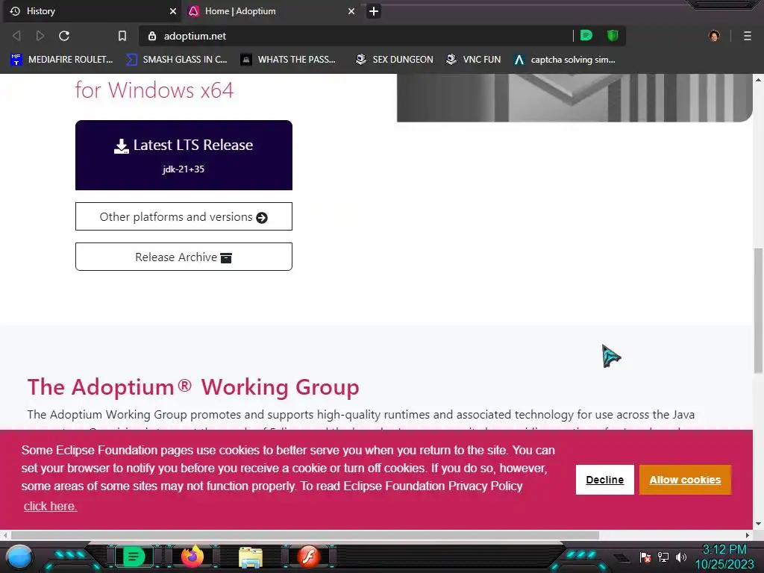Switch to the History tab
The image size is (764, 573).
click(93, 11)
